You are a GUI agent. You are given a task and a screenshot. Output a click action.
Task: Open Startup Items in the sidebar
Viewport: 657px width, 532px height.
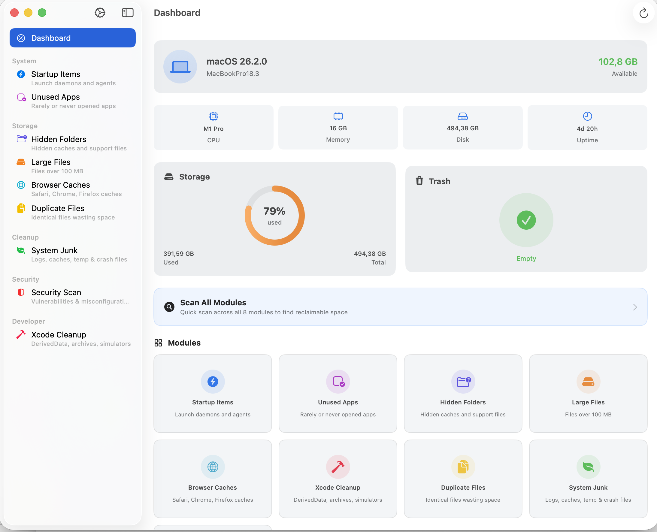pos(73,78)
